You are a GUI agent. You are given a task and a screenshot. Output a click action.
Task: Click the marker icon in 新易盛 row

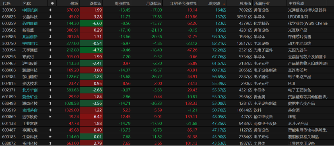click(50, 30)
